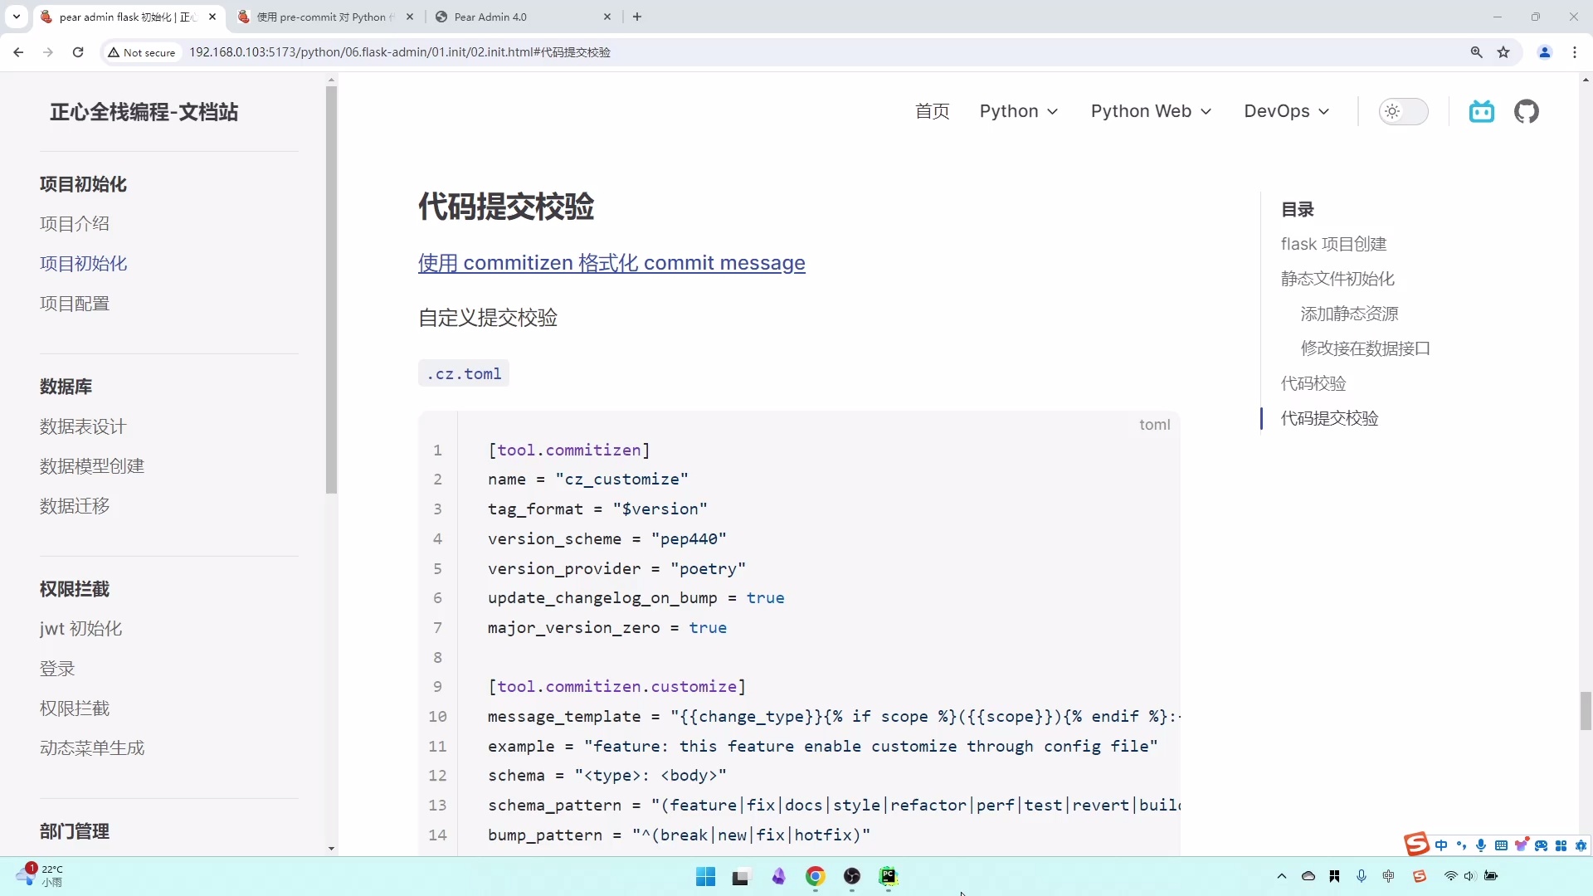Screen dimensions: 1593x896
Task: Open the Chrome profile avatar
Action: coord(1545,51)
